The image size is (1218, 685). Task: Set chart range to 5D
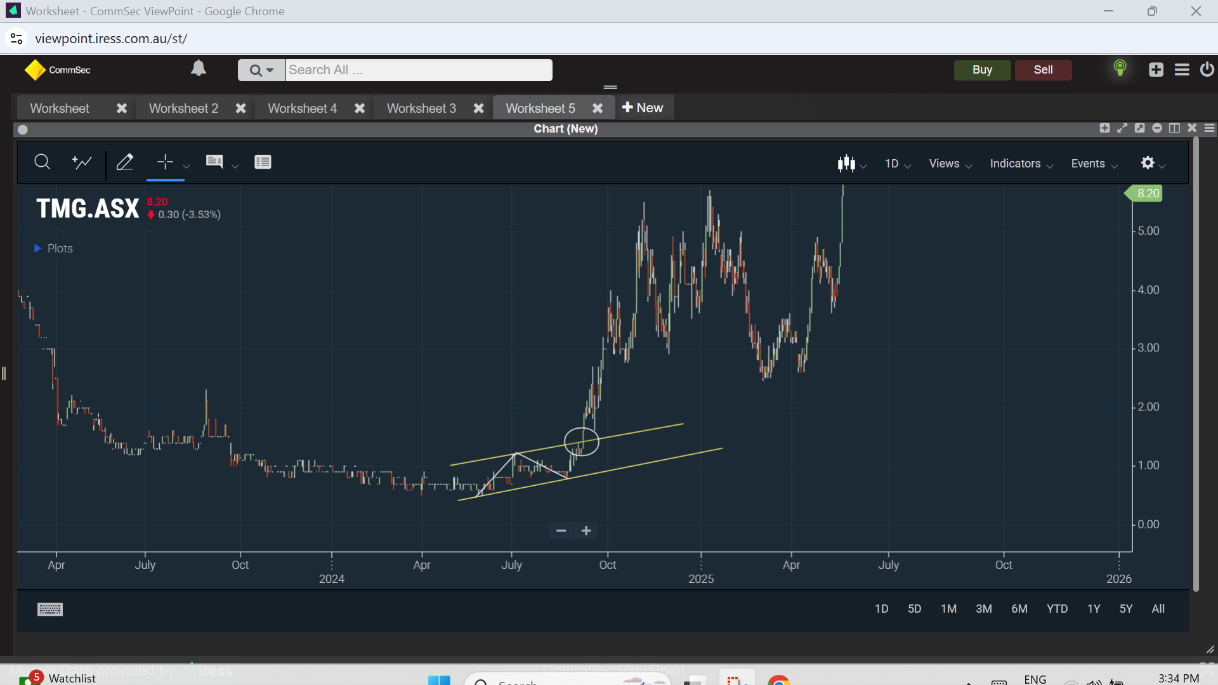[x=914, y=609]
